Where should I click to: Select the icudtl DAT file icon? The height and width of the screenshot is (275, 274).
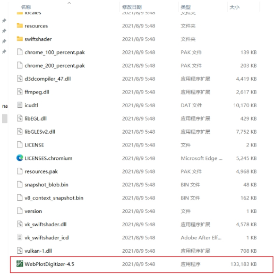[x=20, y=105]
